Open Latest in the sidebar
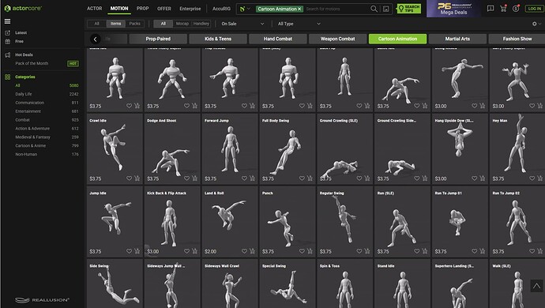The width and height of the screenshot is (545, 308). [21, 32]
